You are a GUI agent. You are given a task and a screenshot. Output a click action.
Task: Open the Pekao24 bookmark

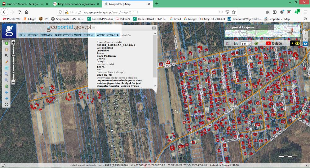point(123,19)
